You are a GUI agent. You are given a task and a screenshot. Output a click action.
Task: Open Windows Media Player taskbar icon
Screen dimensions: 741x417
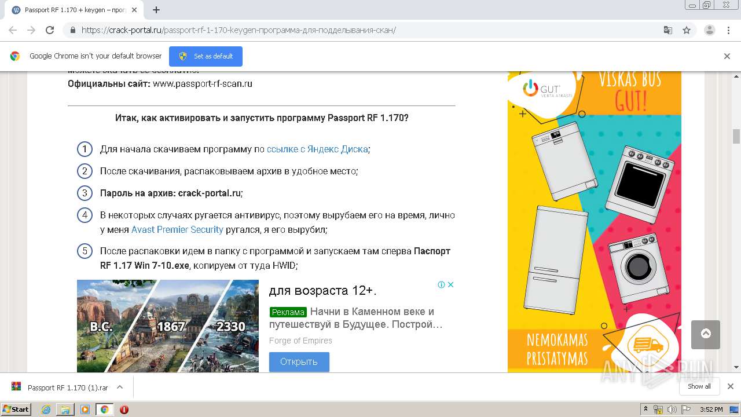click(x=85, y=409)
